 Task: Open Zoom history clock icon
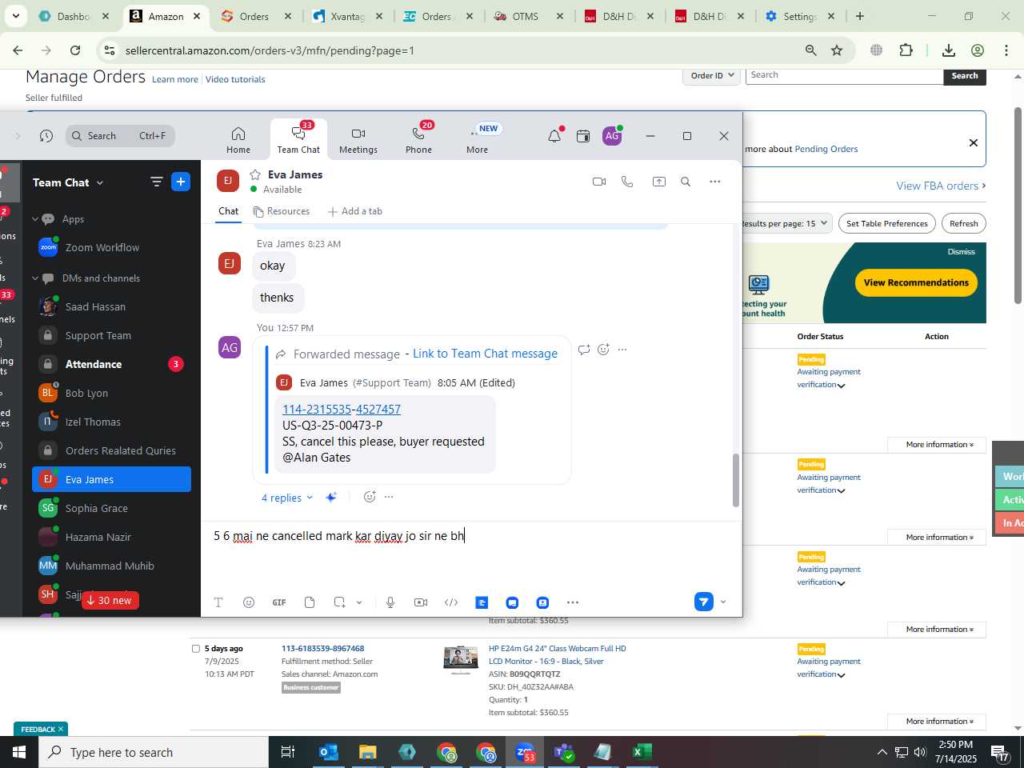click(x=46, y=136)
